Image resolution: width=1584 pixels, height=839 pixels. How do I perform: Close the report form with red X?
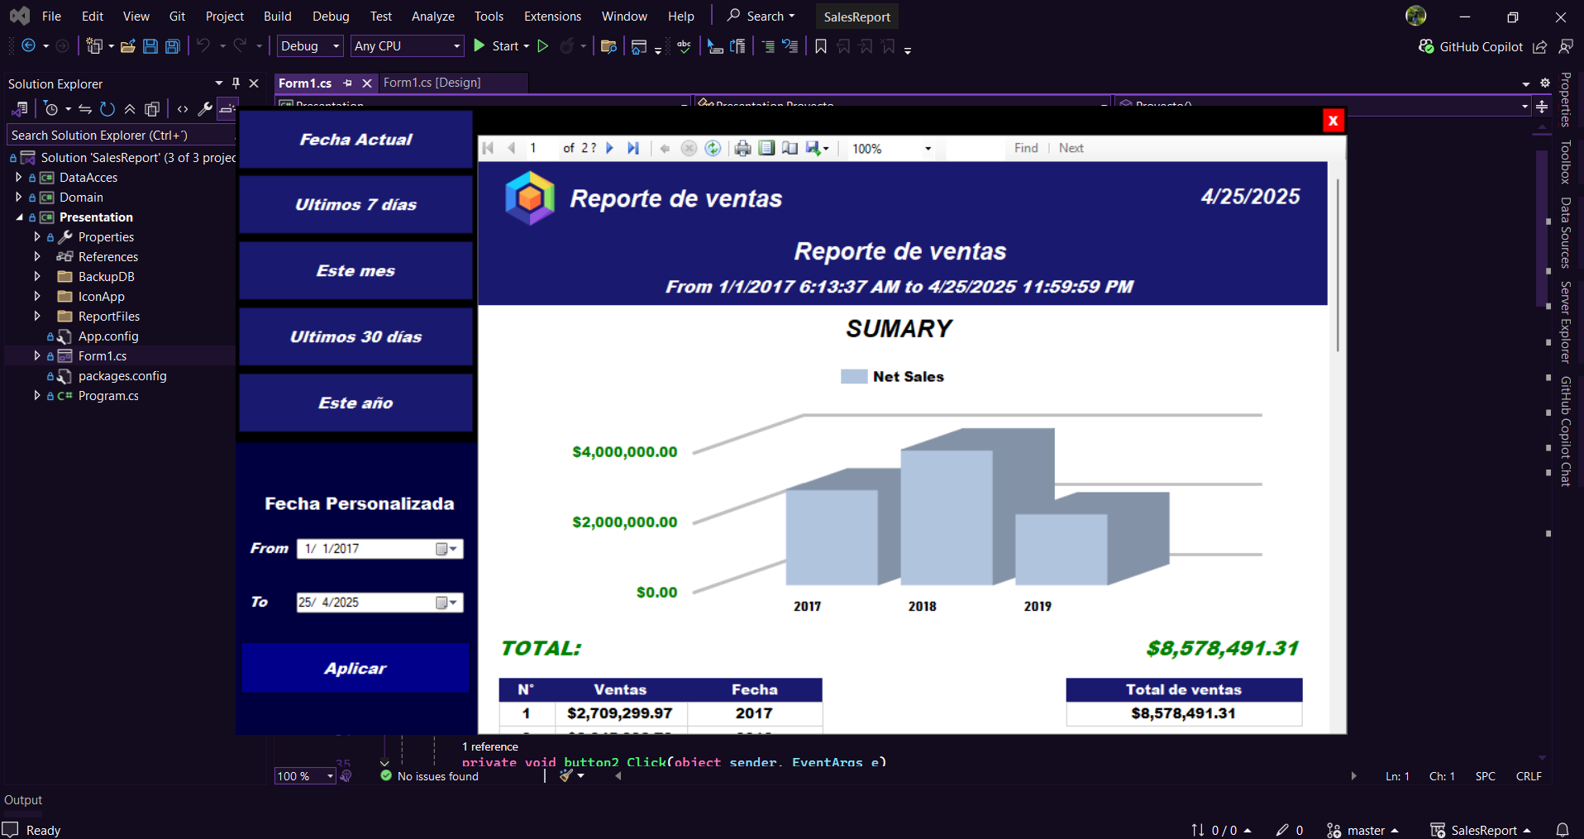click(x=1333, y=121)
